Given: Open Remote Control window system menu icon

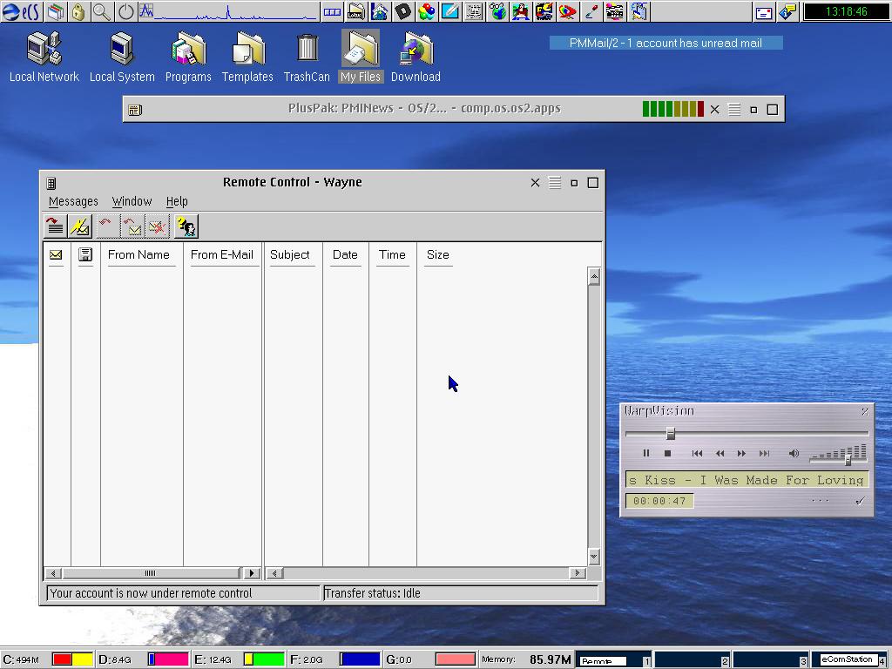Looking at the screenshot, I should click(x=51, y=183).
